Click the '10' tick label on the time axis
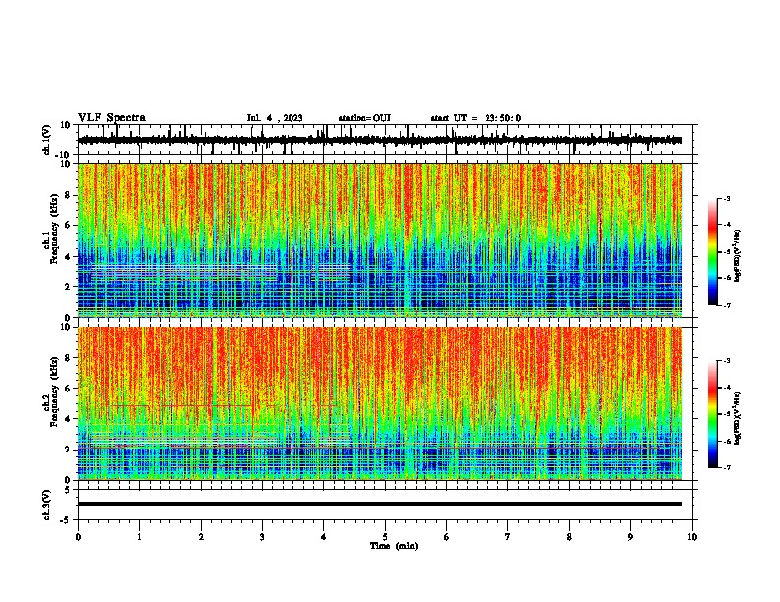This screenshot has width=780, height=602. tap(692, 537)
